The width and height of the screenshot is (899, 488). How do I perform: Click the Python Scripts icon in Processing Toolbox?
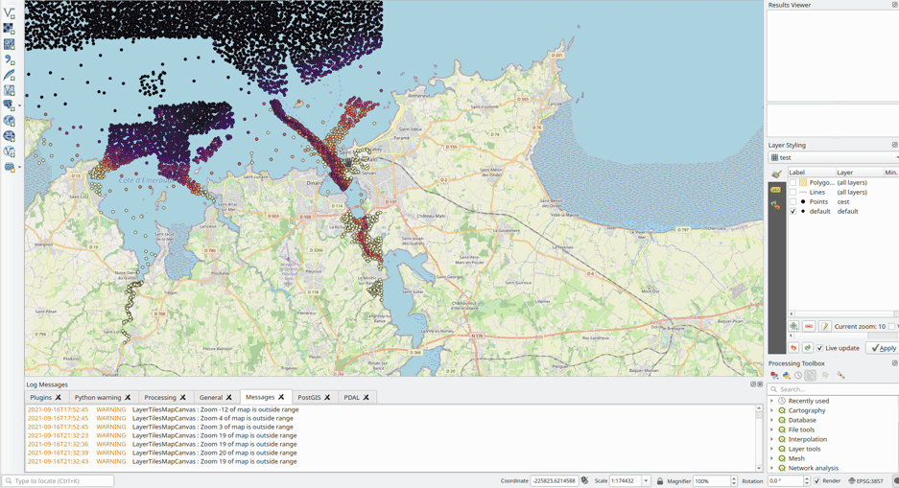(x=787, y=376)
